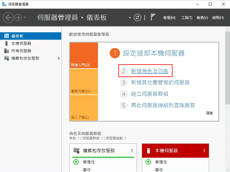The image size is (230, 172).
Task: Open the 檢視(V) menu
Action: point(202,18)
